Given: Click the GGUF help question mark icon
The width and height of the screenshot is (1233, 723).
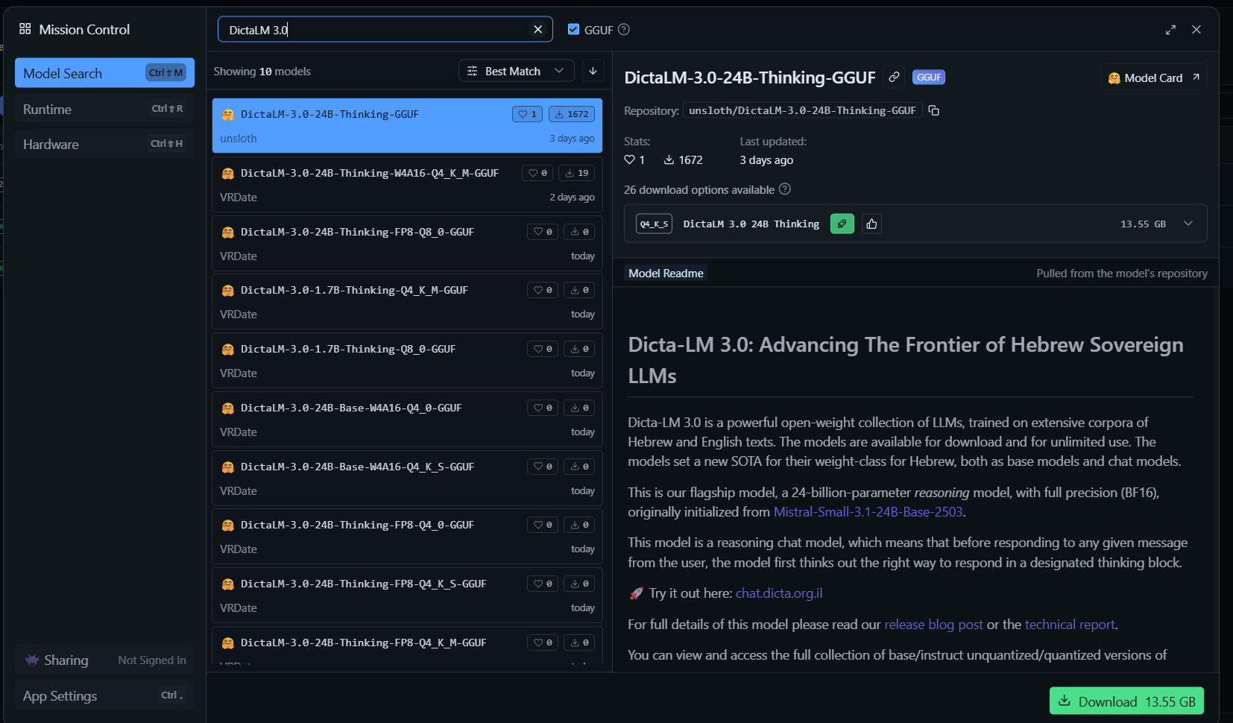Looking at the screenshot, I should [x=624, y=30].
